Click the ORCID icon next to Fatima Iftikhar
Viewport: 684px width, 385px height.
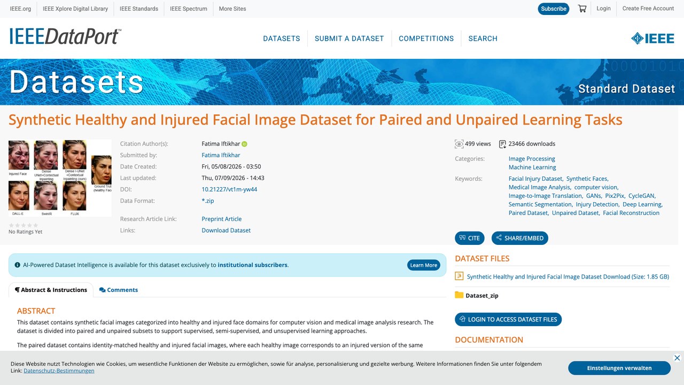point(245,144)
